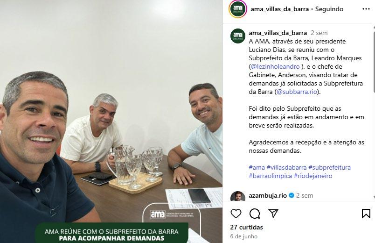Open the story-ringed ama profile avatar in header
The width and height of the screenshot is (375, 243).
click(x=238, y=9)
